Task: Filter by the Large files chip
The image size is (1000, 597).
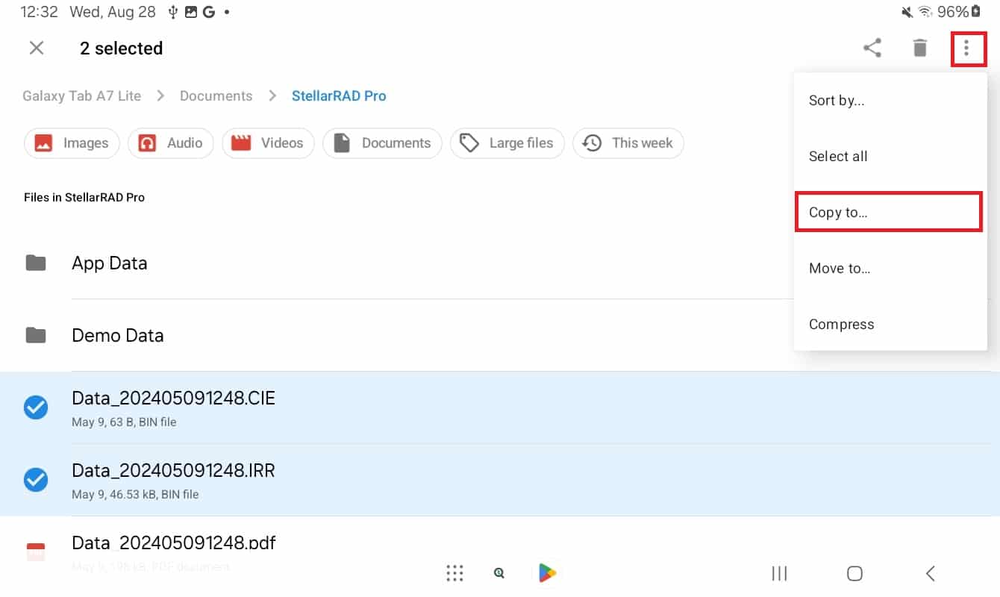Action: click(507, 143)
